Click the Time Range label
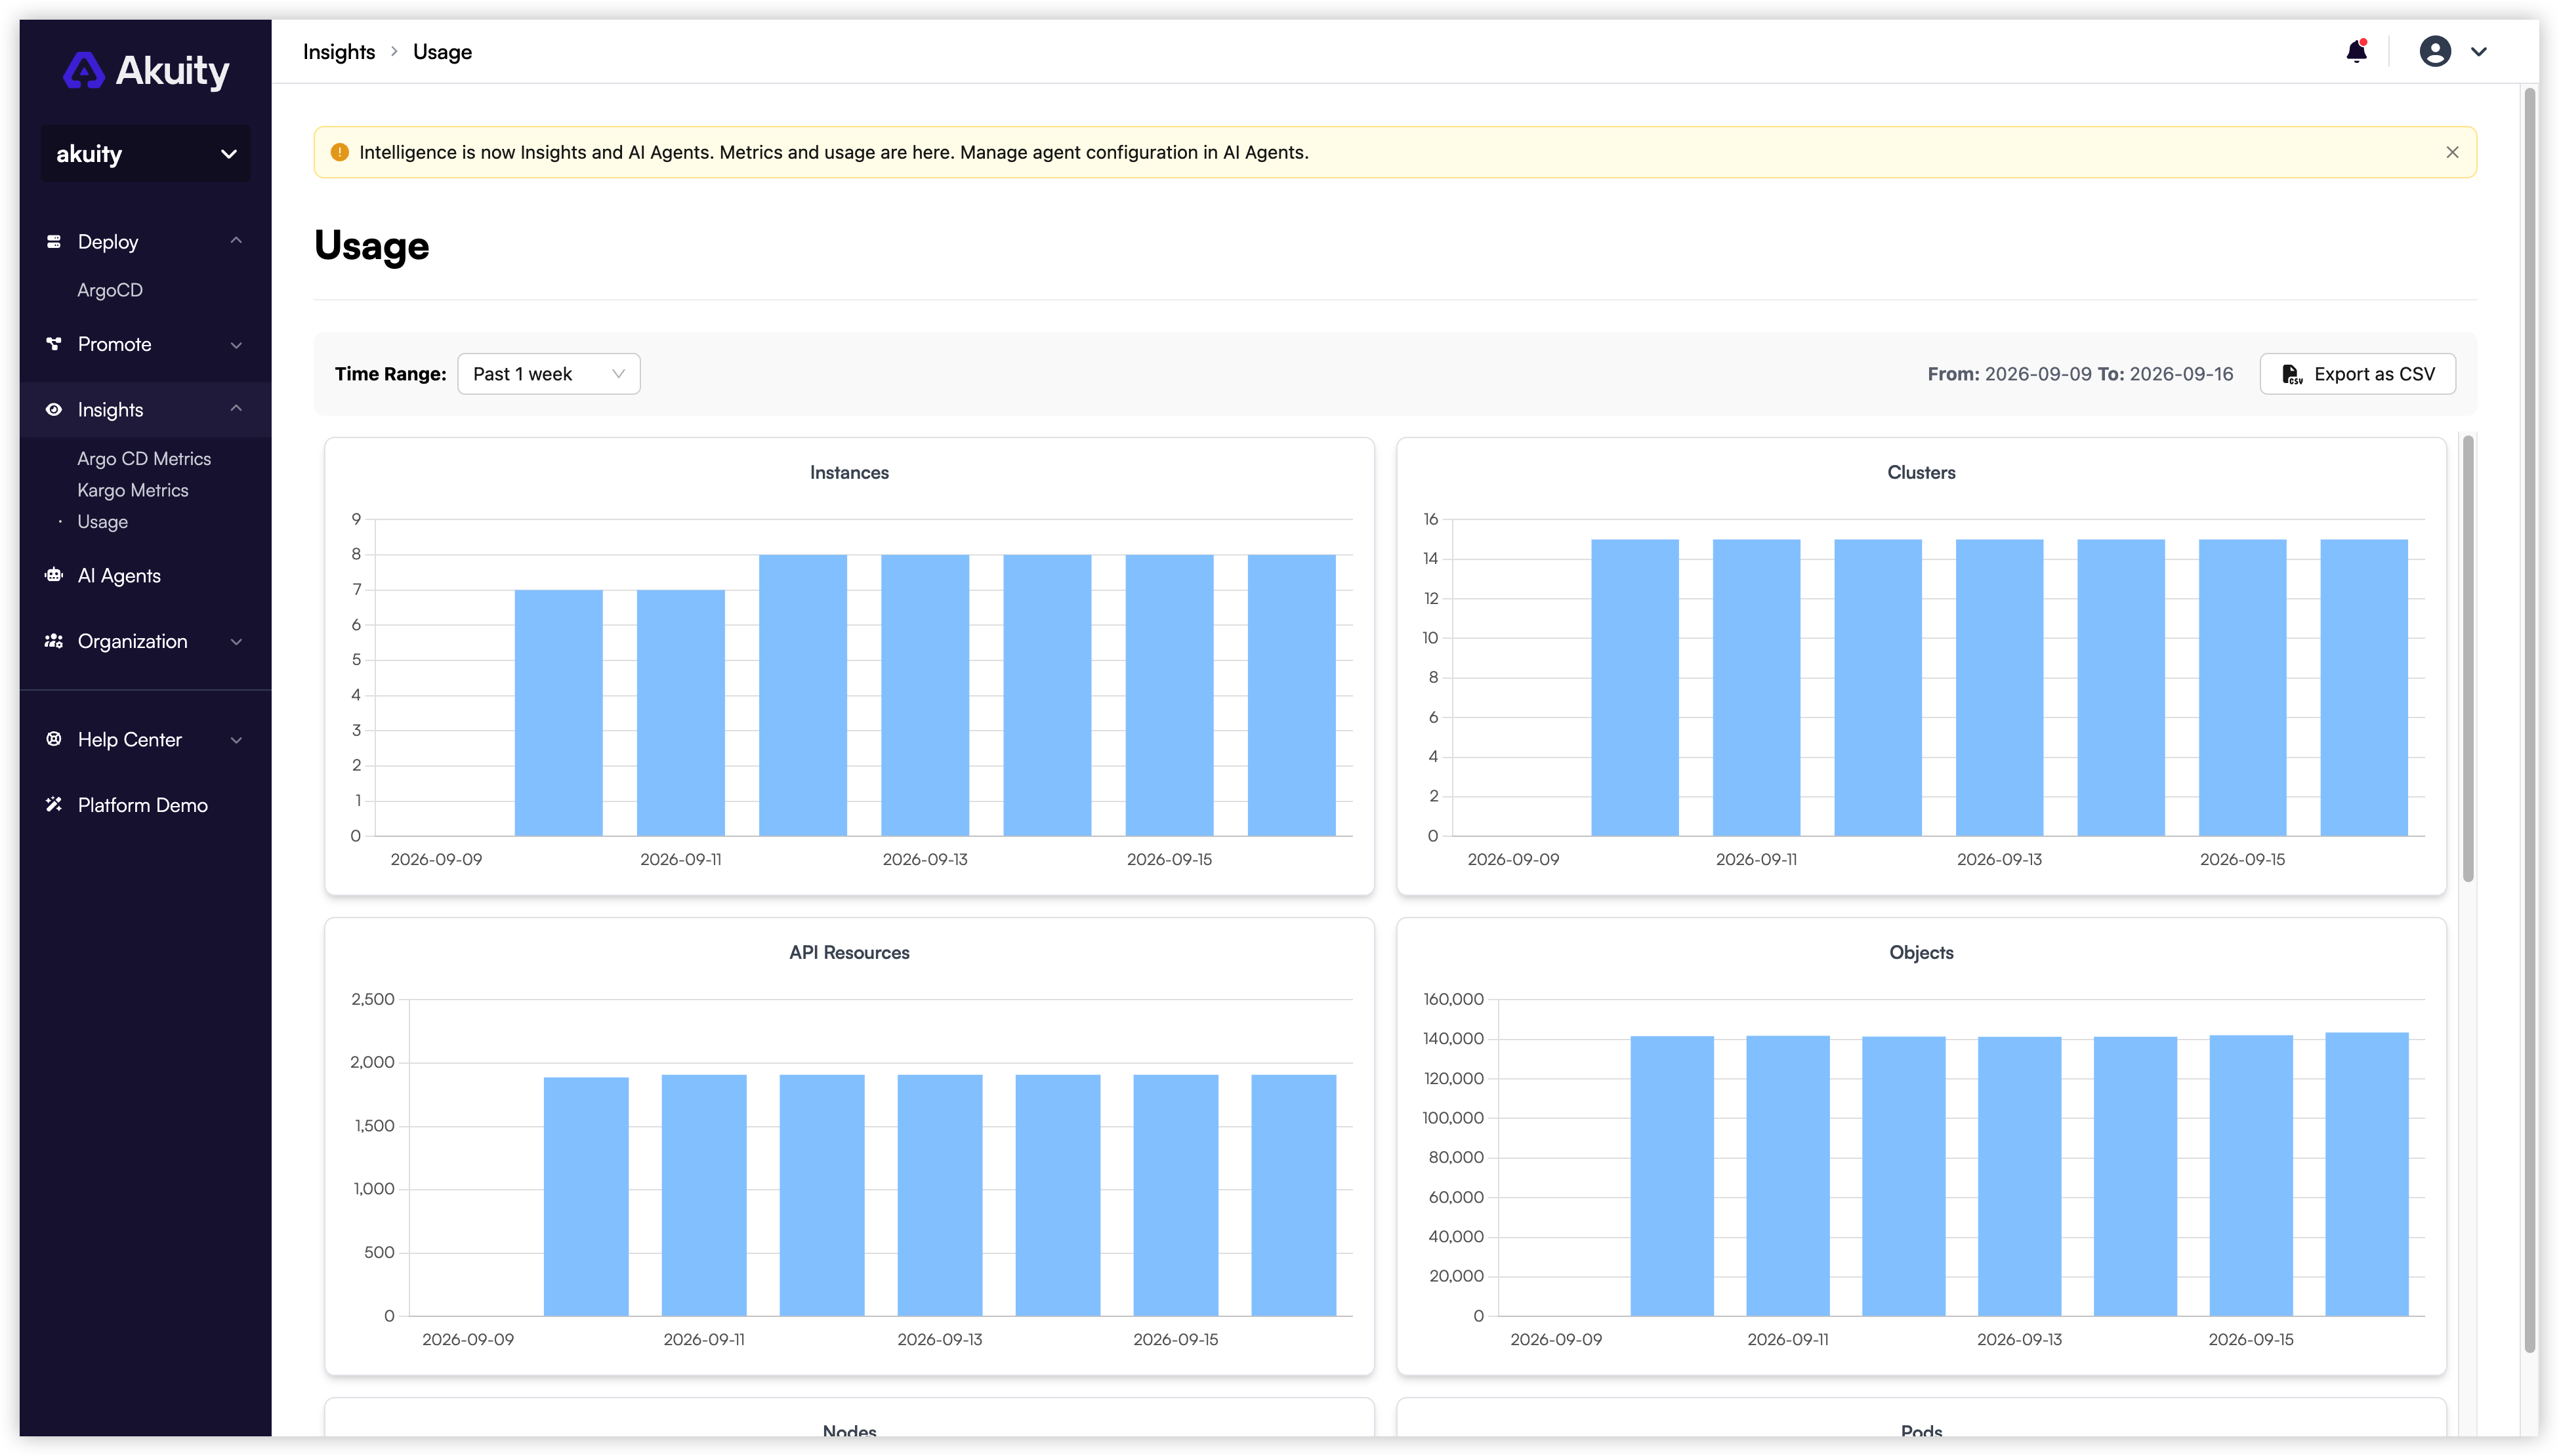This screenshot has height=1456, width=2559. (x=390, y=374)
